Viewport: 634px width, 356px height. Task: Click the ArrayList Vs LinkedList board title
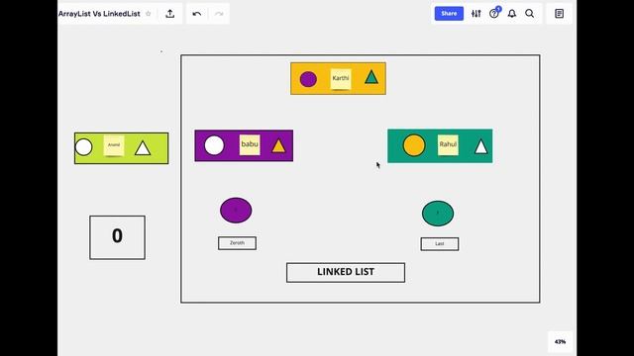point(99,14)
